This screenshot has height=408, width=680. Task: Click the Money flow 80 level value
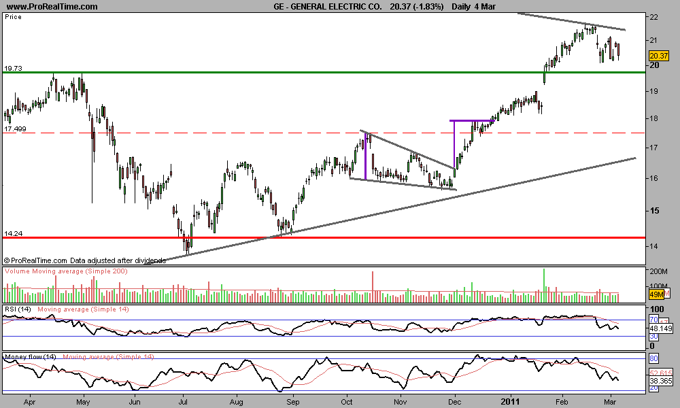pyautogui.click(x=653, y=358)
